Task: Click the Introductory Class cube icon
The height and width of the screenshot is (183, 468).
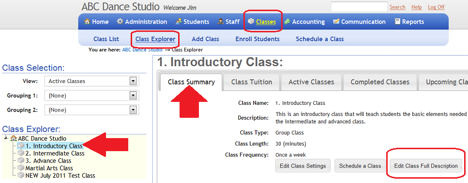Action: pos(21,146)
